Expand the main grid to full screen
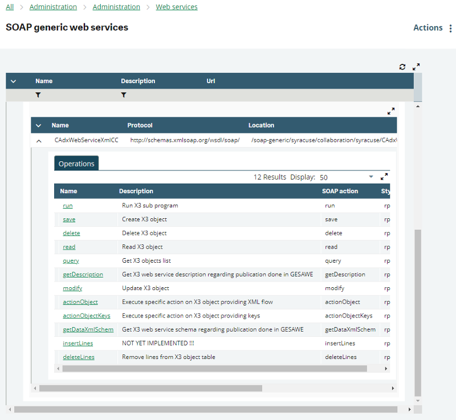 [416, 67]
